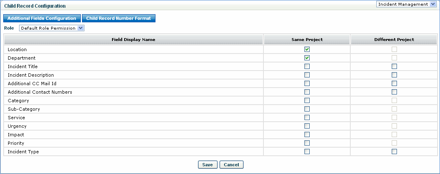
Task: Tick Incident Description under Different Project
Action: [x=394, y=75]
